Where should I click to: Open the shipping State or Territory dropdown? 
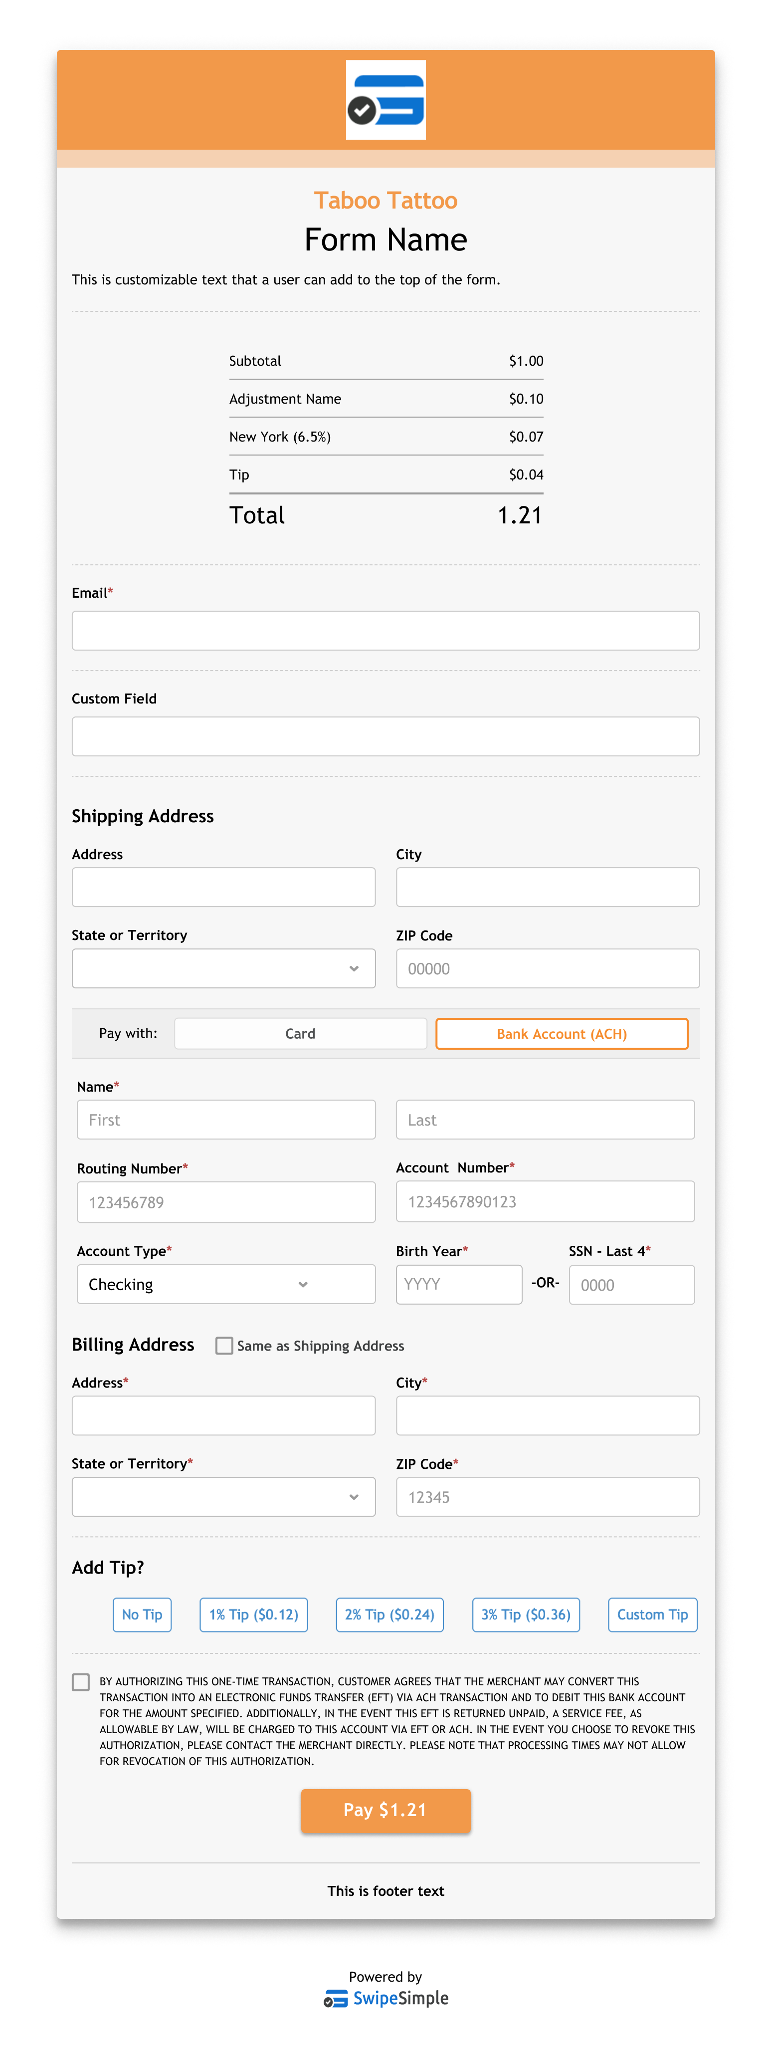click(x=223, y=968)
